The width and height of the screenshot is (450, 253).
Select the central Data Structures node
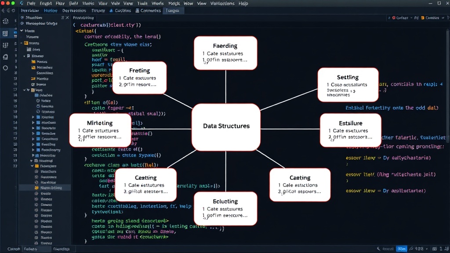(x=226, y=127)
